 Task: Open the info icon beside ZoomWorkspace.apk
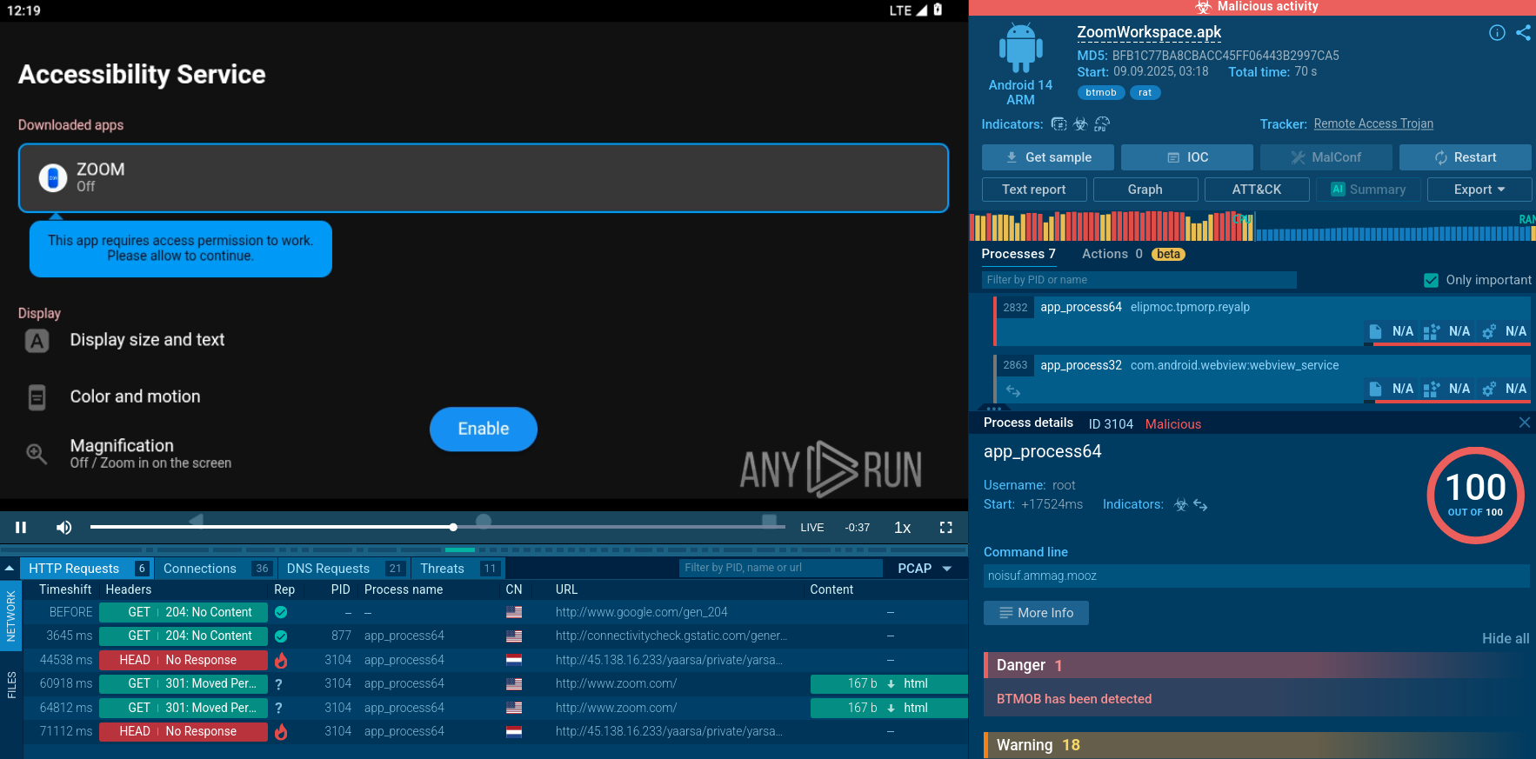[x=1497, y=33]
